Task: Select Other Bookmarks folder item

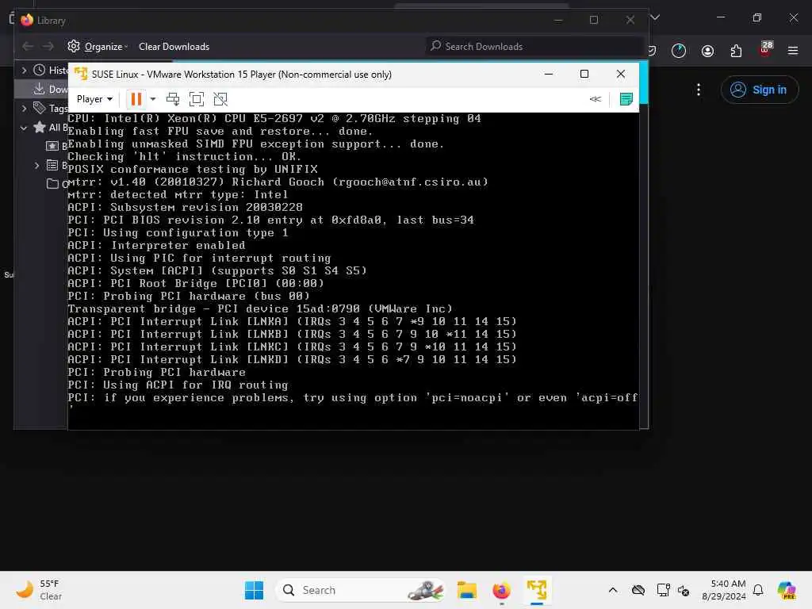Action: point(56,184)
